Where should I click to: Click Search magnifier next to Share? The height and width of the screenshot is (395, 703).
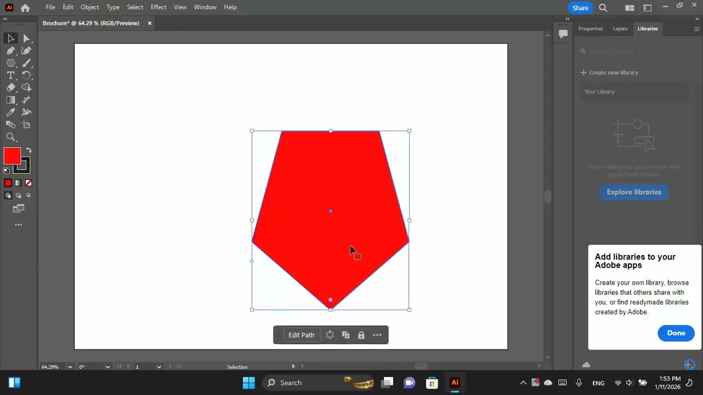pyautogui.click(x=603, y=8)
